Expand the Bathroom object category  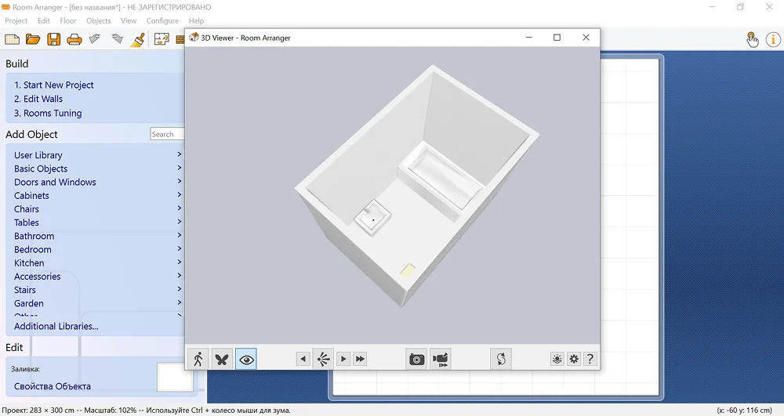coord(34,236)
